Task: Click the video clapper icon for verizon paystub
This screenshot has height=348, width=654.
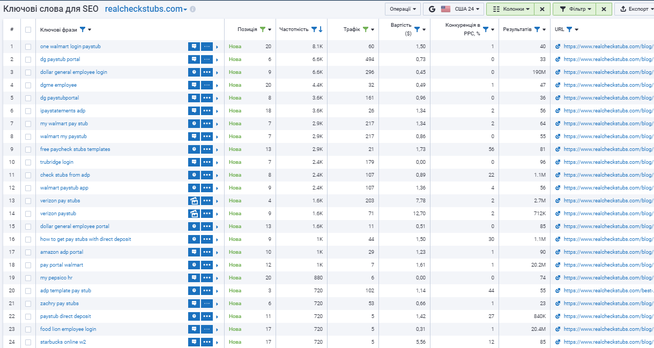Action: click(x=194, y=214)
